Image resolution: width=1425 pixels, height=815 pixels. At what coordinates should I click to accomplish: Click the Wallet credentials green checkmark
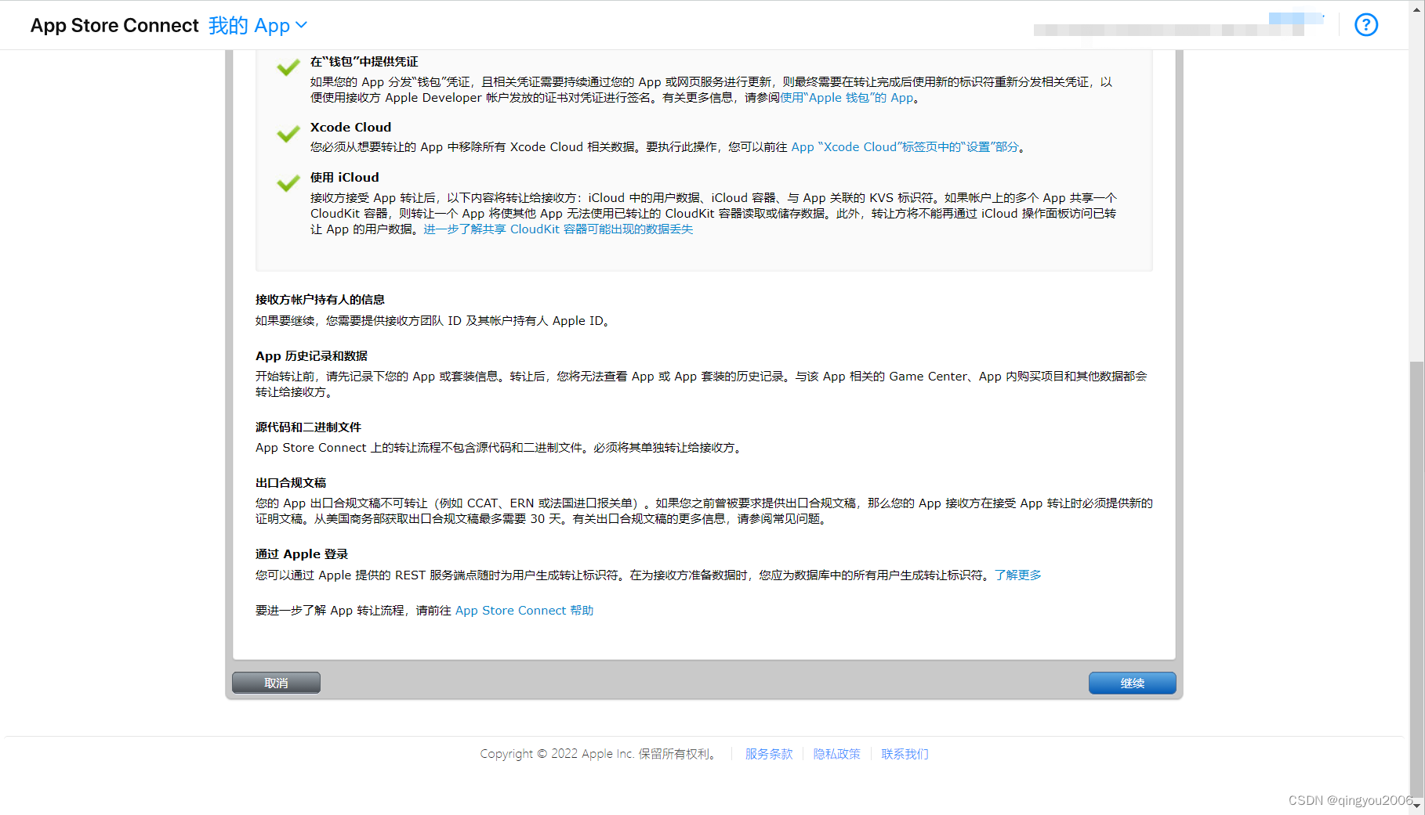(x=288, y=67)
